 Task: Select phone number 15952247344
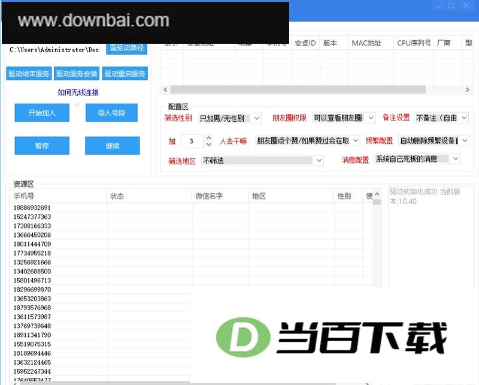pos(32,371)
